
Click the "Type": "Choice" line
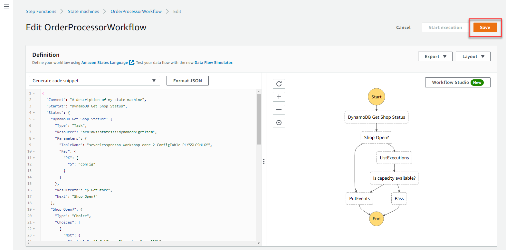[73, 216]
